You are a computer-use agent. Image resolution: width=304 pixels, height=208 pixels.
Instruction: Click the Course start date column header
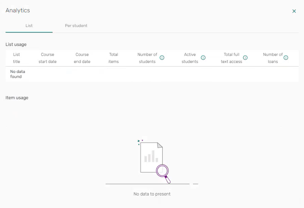48,58
